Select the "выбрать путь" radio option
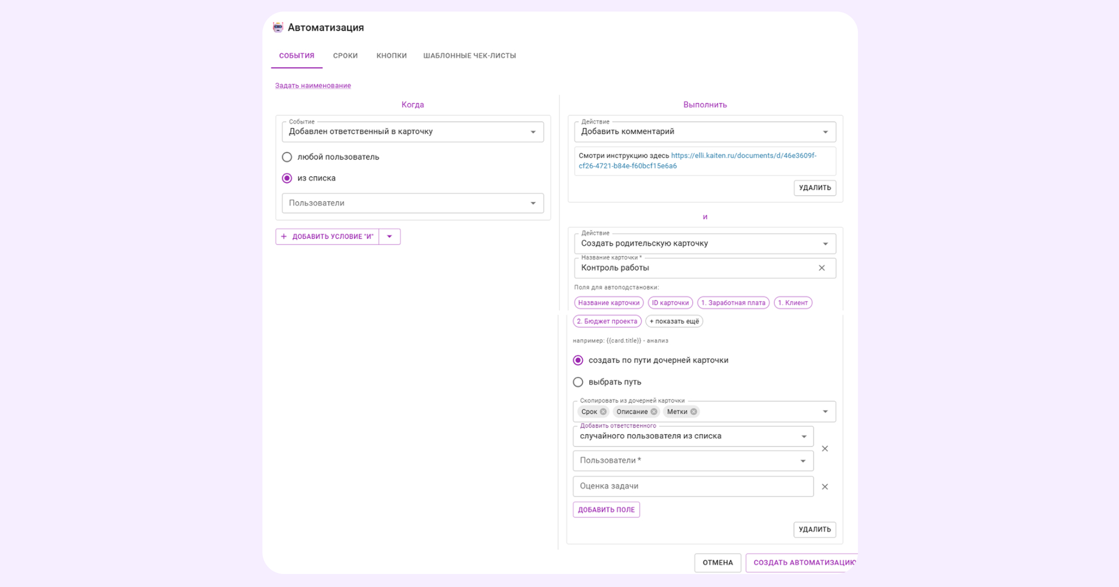The image size is (1119, 587). pyautogui.click(x=578, y=382)
